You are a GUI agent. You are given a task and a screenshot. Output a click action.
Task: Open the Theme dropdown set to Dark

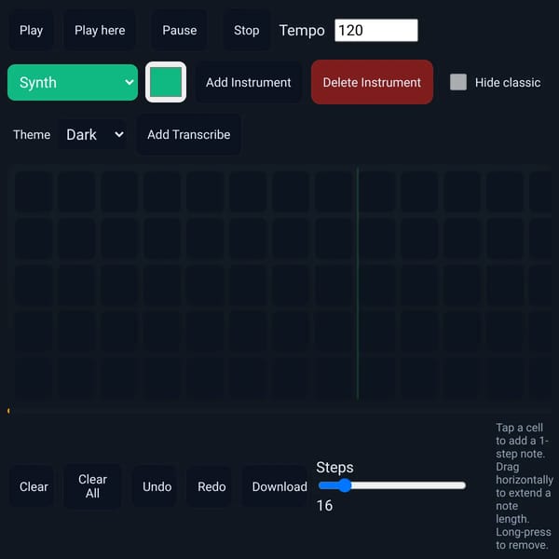[x=94, y=135]
